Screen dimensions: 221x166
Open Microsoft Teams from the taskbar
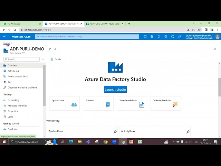point(88,142)
